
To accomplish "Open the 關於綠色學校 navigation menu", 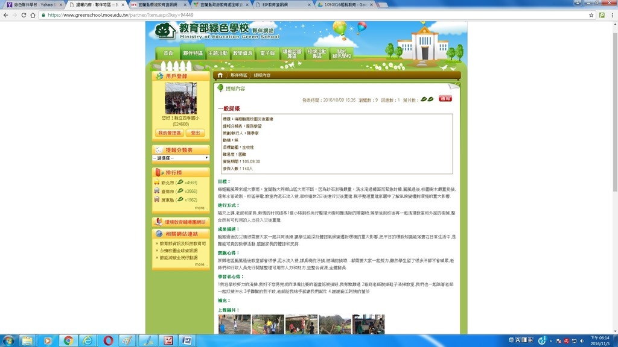I will pos(342,54).
